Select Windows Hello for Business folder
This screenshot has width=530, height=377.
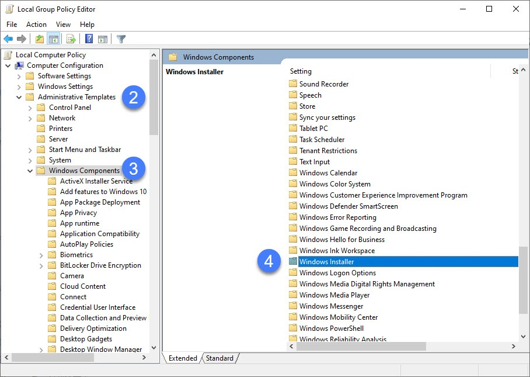coord(341,239)
